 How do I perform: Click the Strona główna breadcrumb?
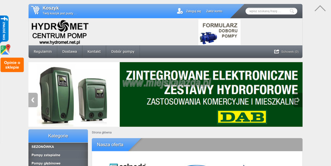(x=102, y=133)
